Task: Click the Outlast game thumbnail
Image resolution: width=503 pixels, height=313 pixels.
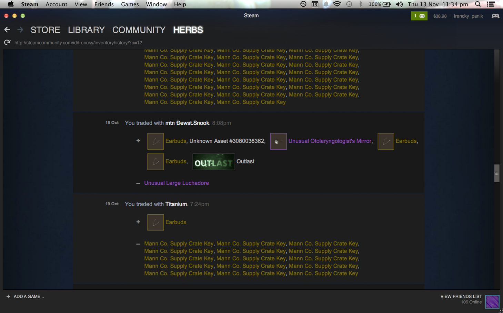Action: [x=213, y=162]
